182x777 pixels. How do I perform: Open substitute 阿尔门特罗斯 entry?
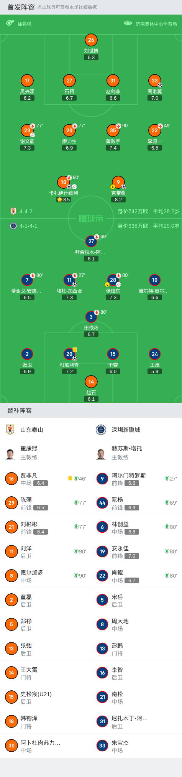(136, 479)
